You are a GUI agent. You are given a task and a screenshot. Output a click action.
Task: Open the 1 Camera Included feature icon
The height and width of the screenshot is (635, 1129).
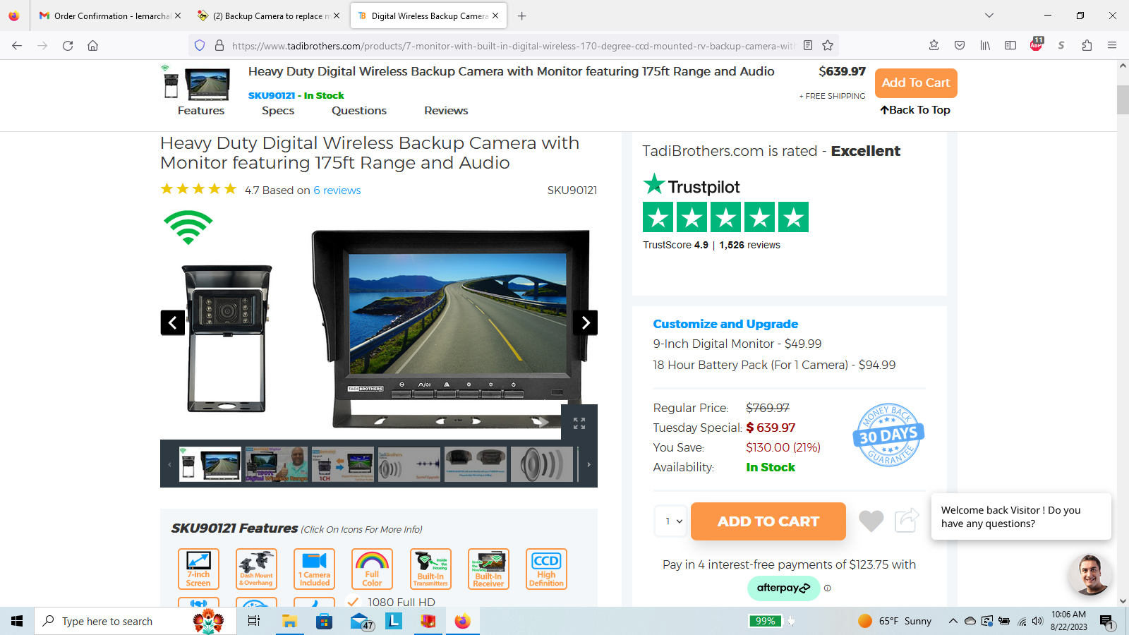coord(314,569)
